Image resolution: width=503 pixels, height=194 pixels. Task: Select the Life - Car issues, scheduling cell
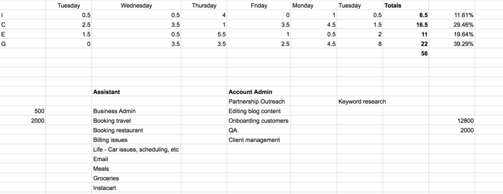(136, 149)
